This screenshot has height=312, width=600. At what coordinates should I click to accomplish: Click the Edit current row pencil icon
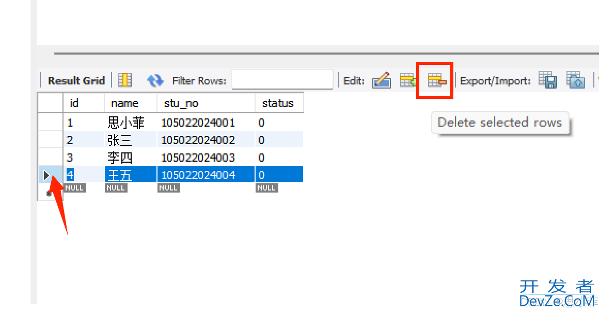pyautogui.click(x=382, y=80)
